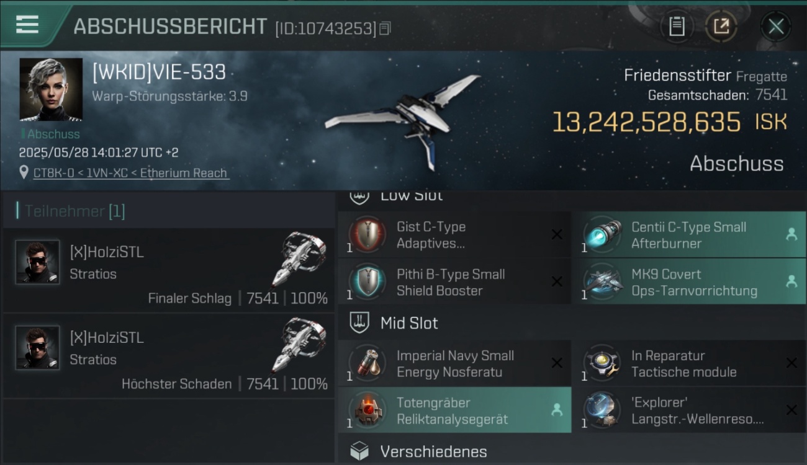Select the Imperial Navy Small Energy Nosferatu icon
Screen dimensions: 807x465
pyautogui.click(x=367, y=363)
